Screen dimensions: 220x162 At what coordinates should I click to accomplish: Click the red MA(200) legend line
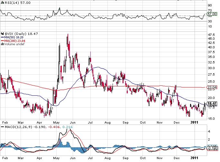(x=2, y=41)
